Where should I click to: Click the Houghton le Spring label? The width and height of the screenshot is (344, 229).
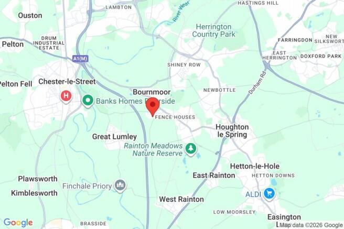point(232,130)
